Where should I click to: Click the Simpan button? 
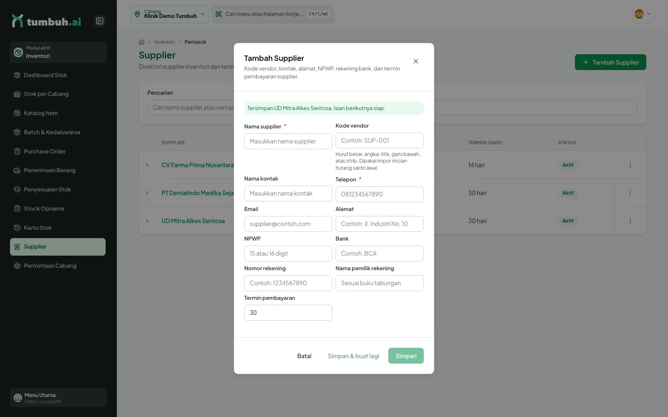click(x=406, y=356)
